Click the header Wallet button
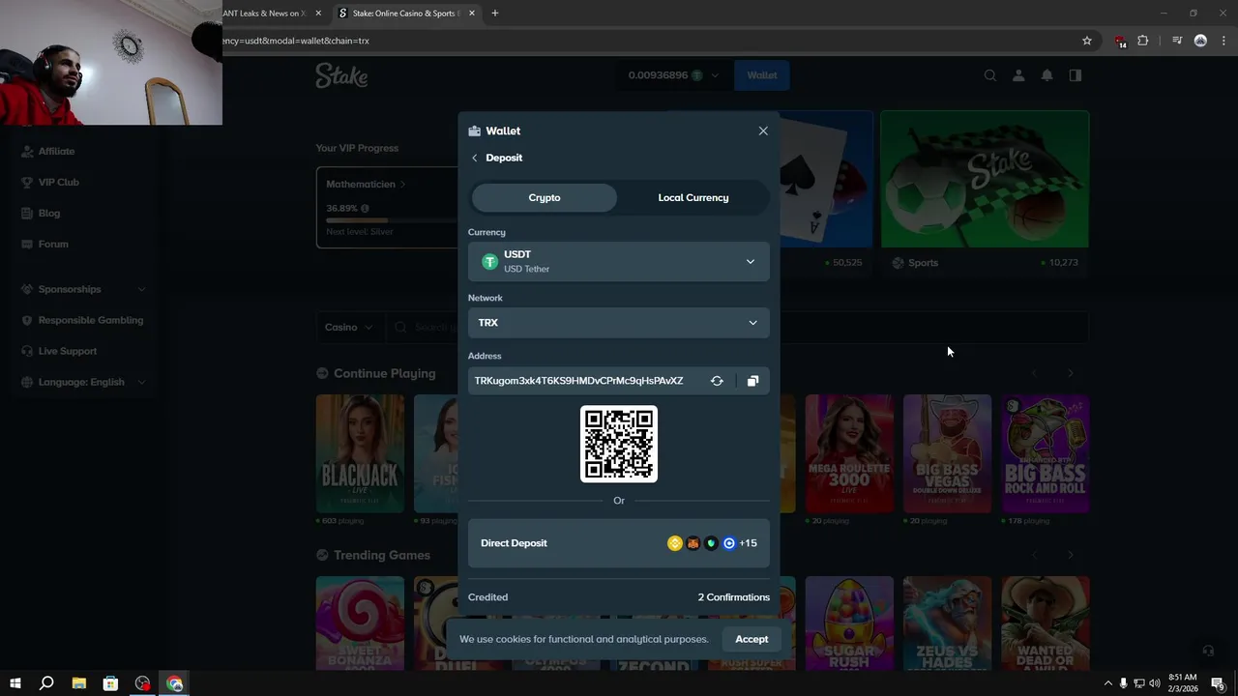 tap(762, 75)
